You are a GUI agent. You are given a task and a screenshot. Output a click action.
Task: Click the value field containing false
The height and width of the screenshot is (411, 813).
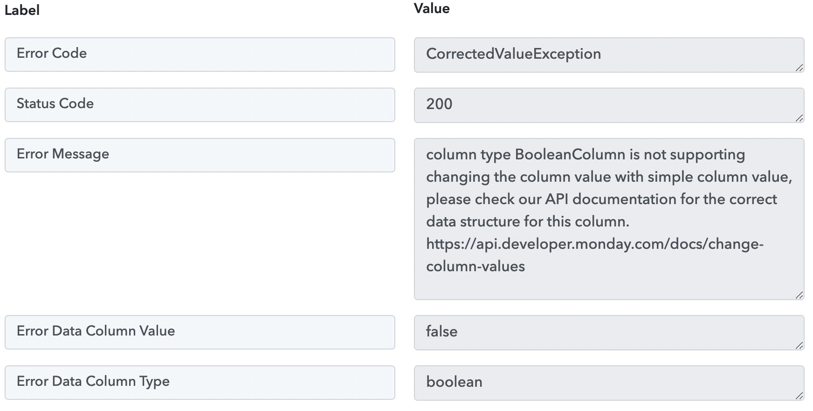[609, 333]
